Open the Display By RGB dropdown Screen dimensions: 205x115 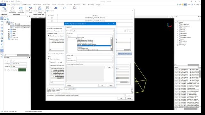pos(19,66)
